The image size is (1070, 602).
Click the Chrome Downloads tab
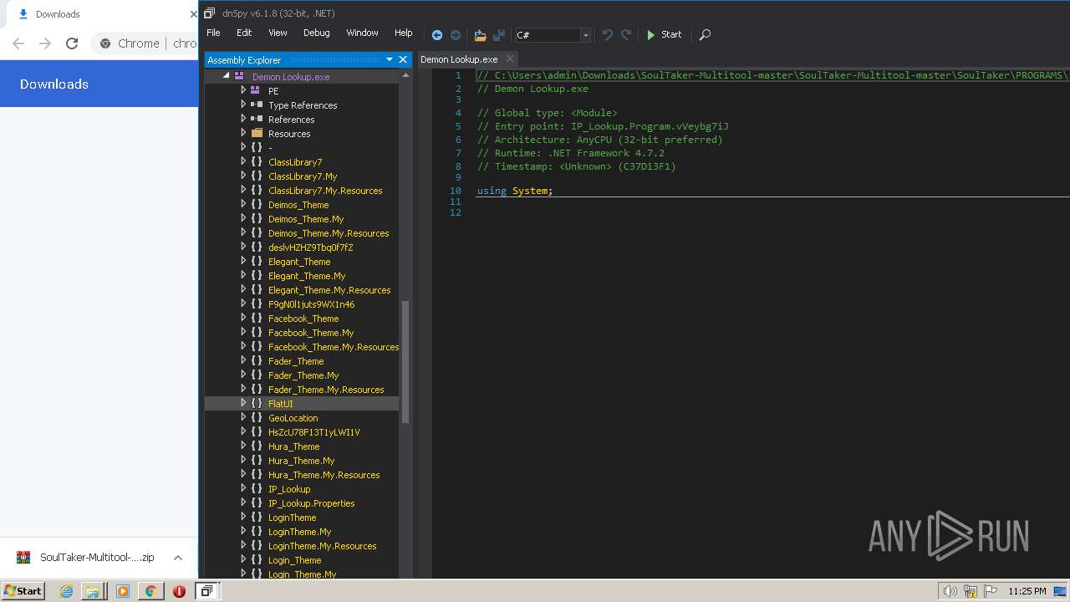point(100,14)
